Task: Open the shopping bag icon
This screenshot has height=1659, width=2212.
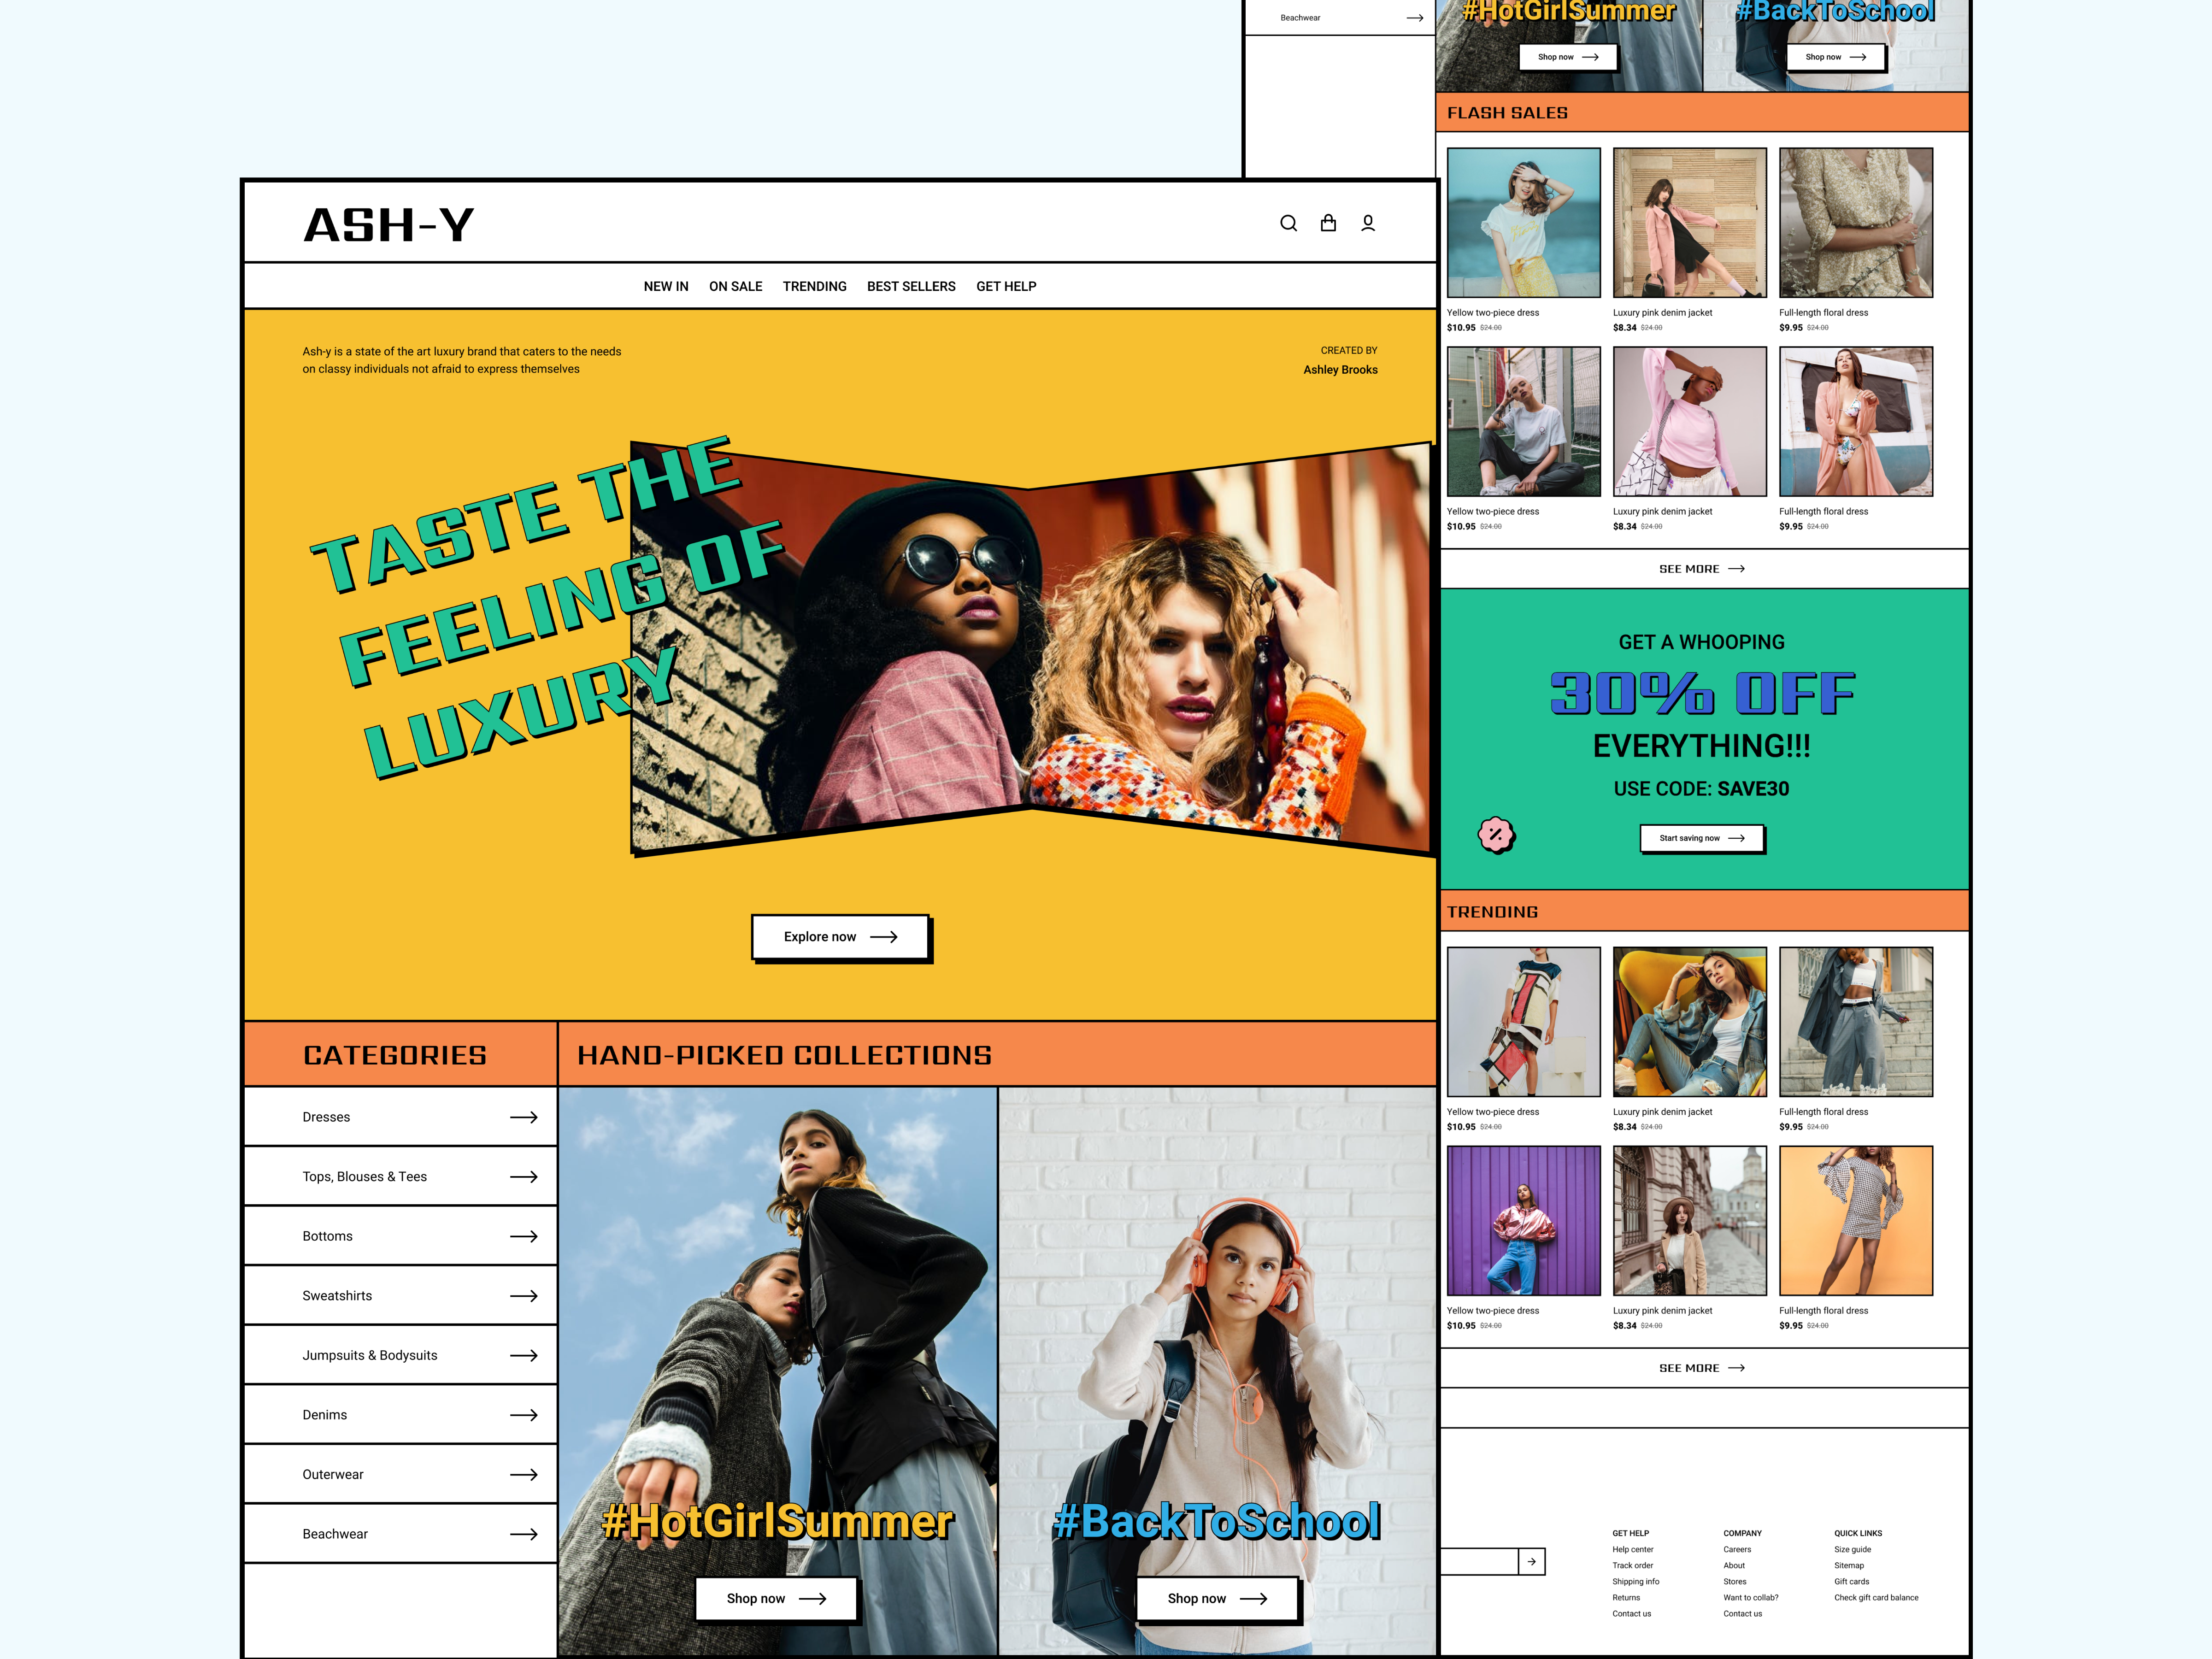Action: click(x=1328, y=223)
